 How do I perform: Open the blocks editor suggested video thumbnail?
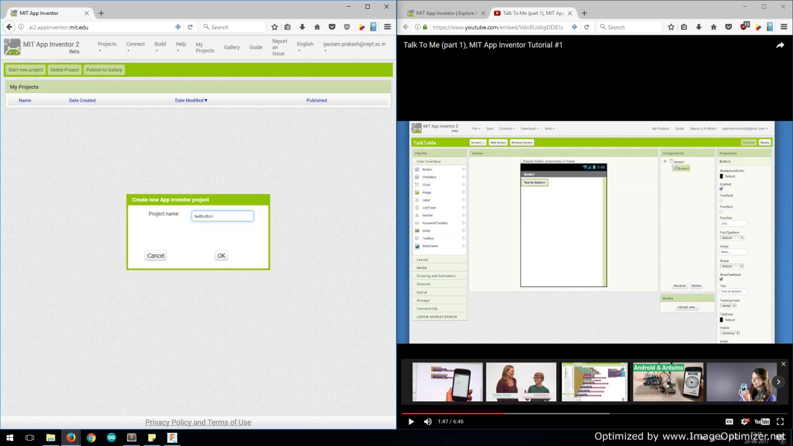pyautogui.click(x=594, y=382)
